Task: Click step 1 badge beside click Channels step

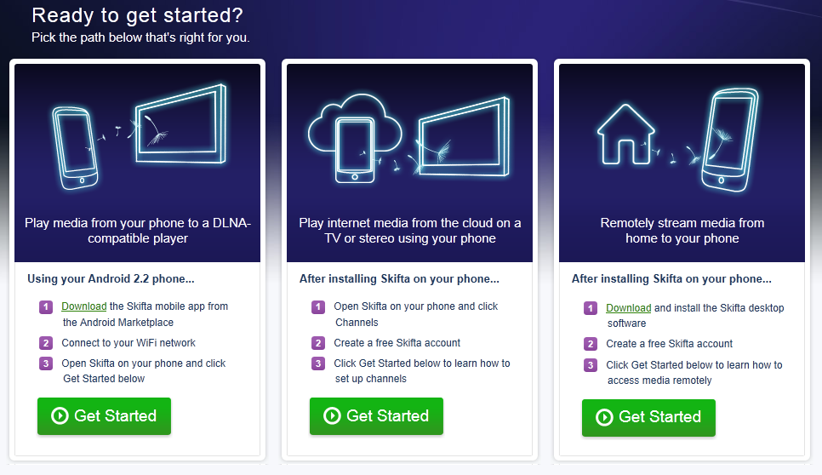Action: pos(318,306)
